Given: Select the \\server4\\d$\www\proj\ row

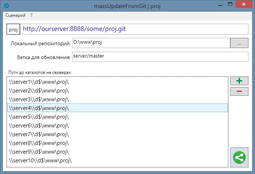Looking at the screenshot, I should (x=117, y=108).
